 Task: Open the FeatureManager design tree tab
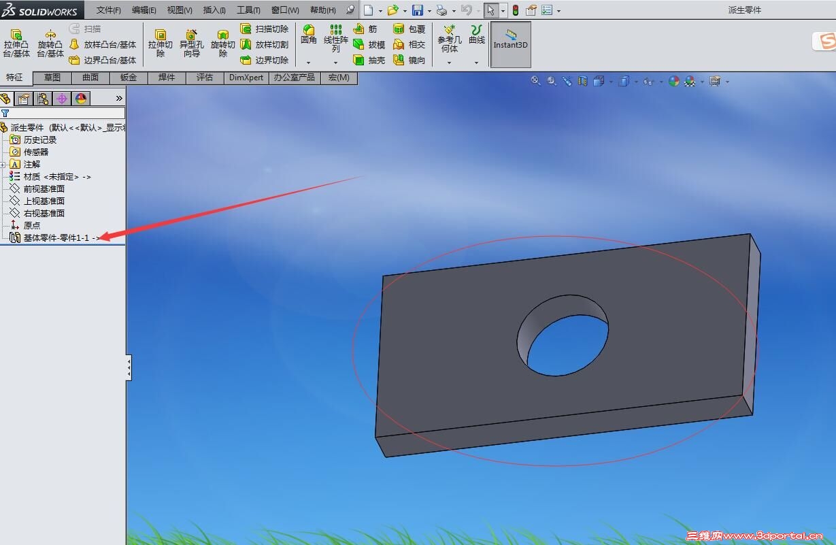(5, 99)
